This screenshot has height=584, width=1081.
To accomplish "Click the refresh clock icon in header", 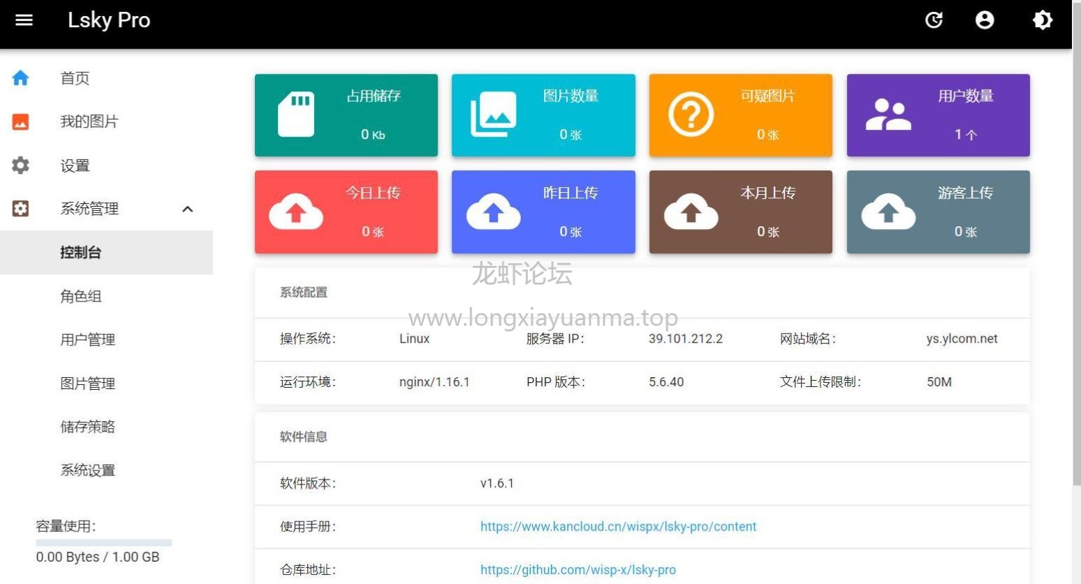I will pyautogui.click(x=934, y=20).
